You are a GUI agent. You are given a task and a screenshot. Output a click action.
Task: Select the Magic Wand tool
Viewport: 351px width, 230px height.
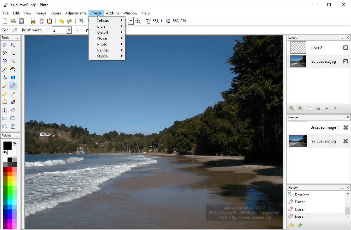click(5, 69)
